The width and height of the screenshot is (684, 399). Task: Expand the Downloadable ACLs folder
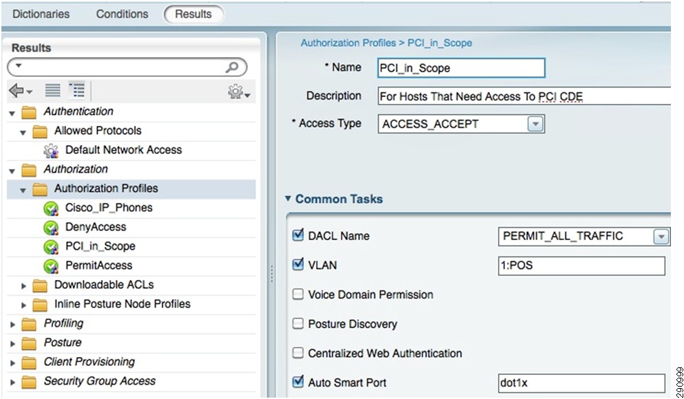(24, 285)
